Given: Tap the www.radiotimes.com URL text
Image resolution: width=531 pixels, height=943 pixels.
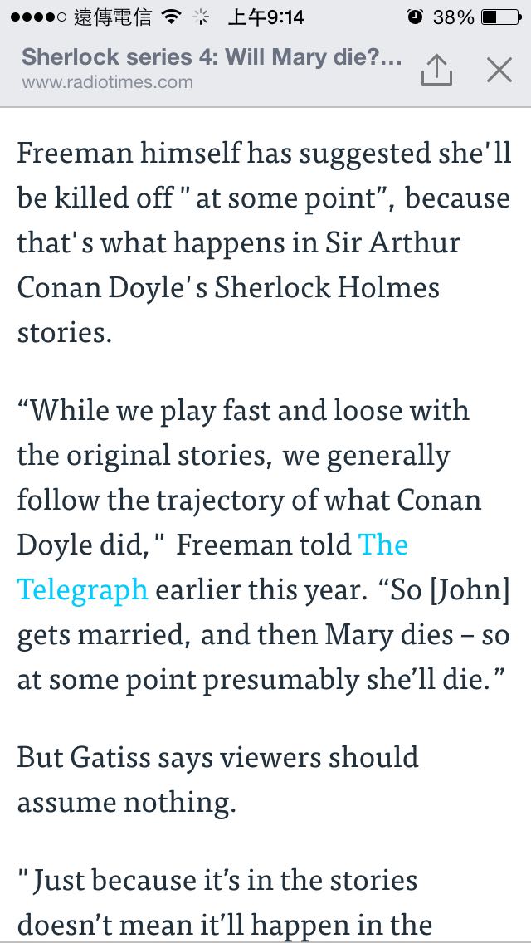Looking at the screenshot, I should 107,82.
